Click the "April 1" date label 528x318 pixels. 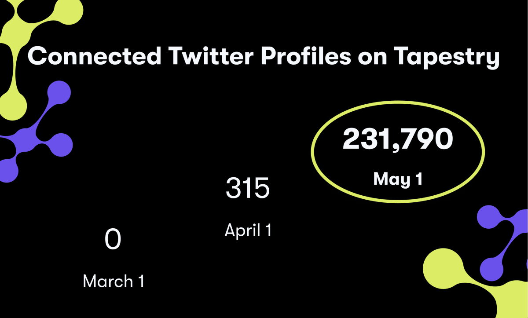coord(248,230)
